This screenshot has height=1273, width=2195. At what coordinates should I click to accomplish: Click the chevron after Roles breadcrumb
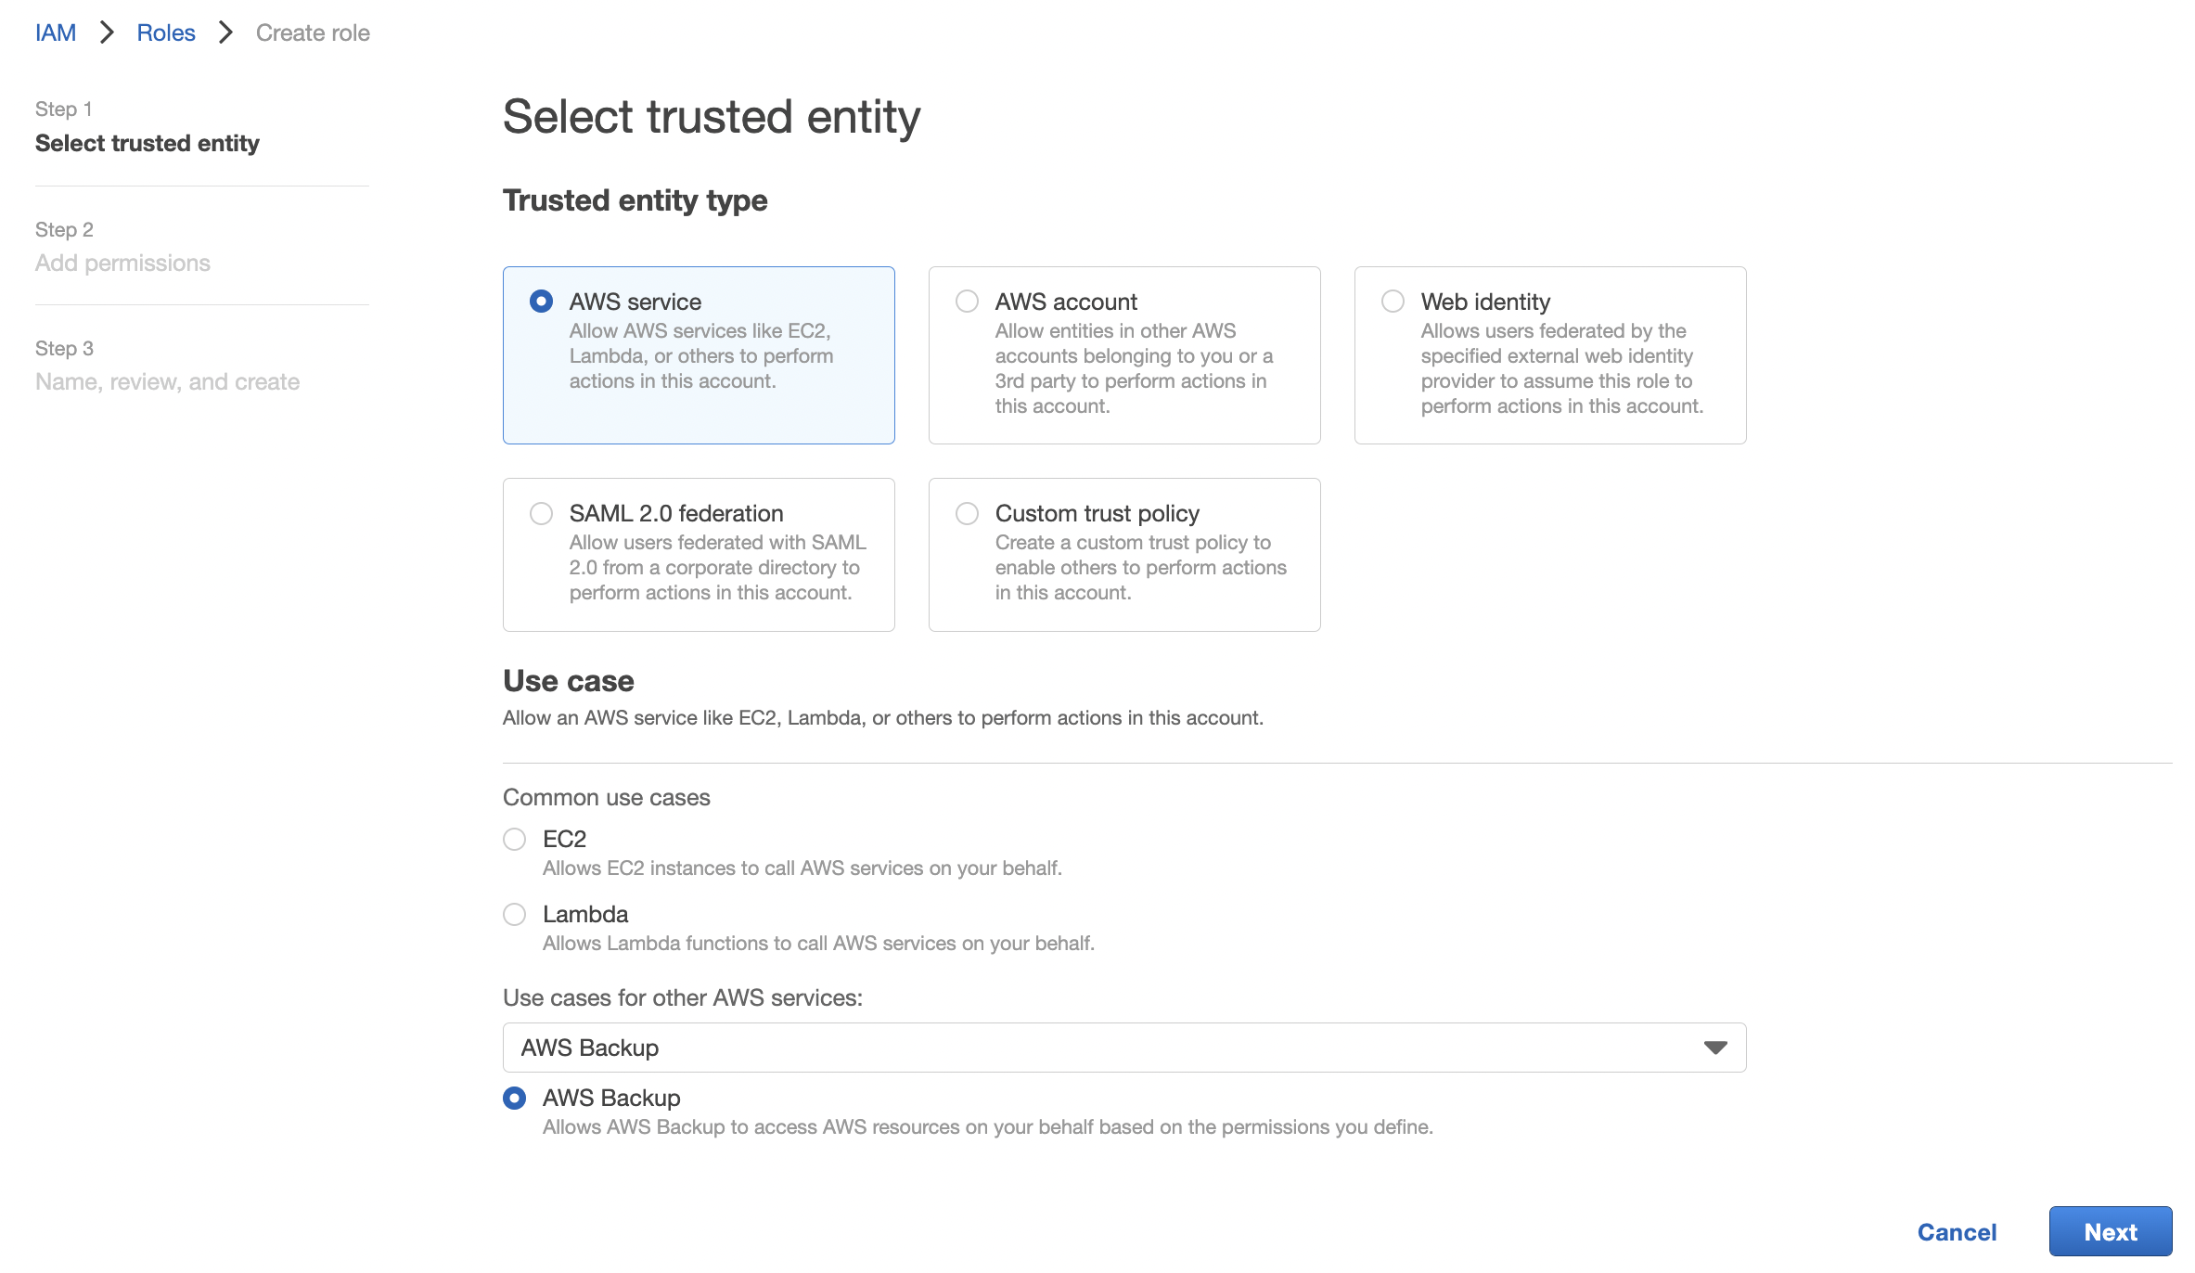[x=225, y=32]
